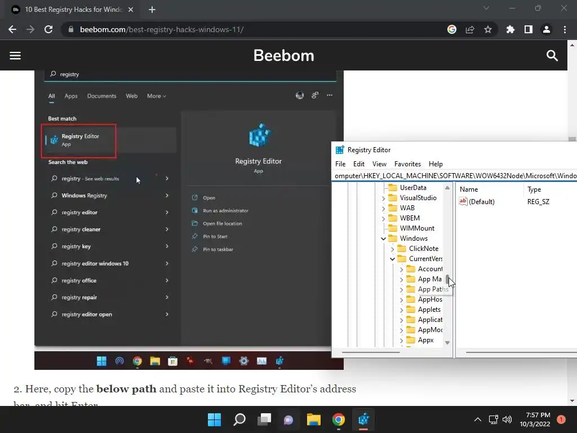Screen dimensions: 577x433
Task: Open the File menu in Registry Editor
Action: tap(340, 164)
